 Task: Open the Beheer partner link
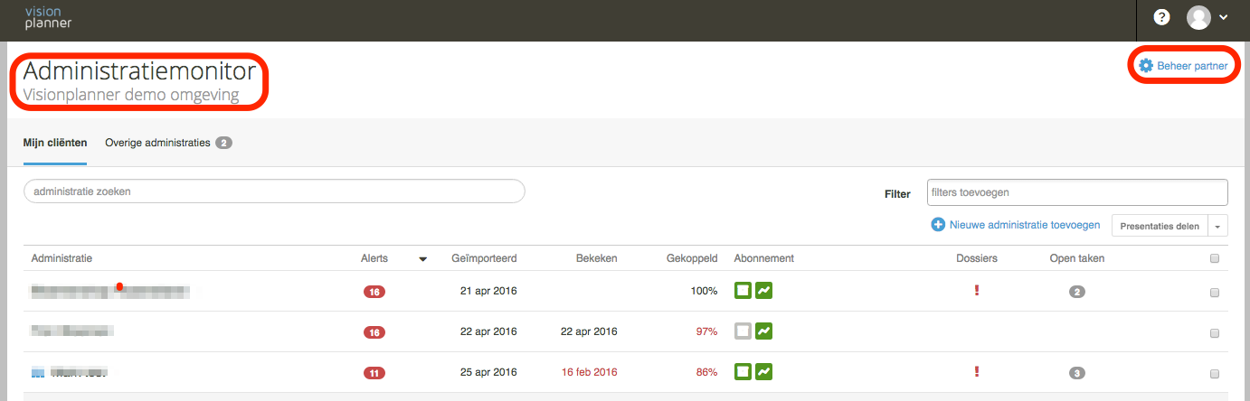1192,66
